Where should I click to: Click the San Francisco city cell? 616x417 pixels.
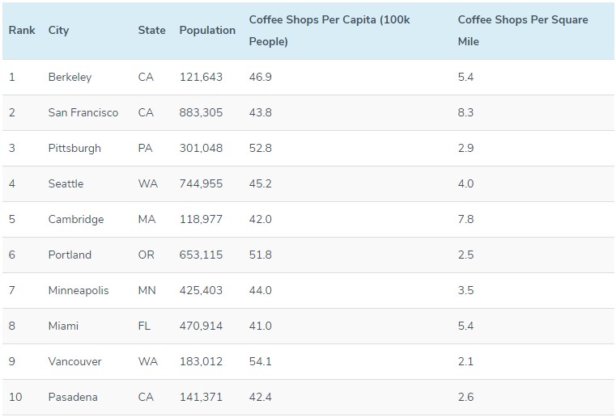(x=83, y=113)
